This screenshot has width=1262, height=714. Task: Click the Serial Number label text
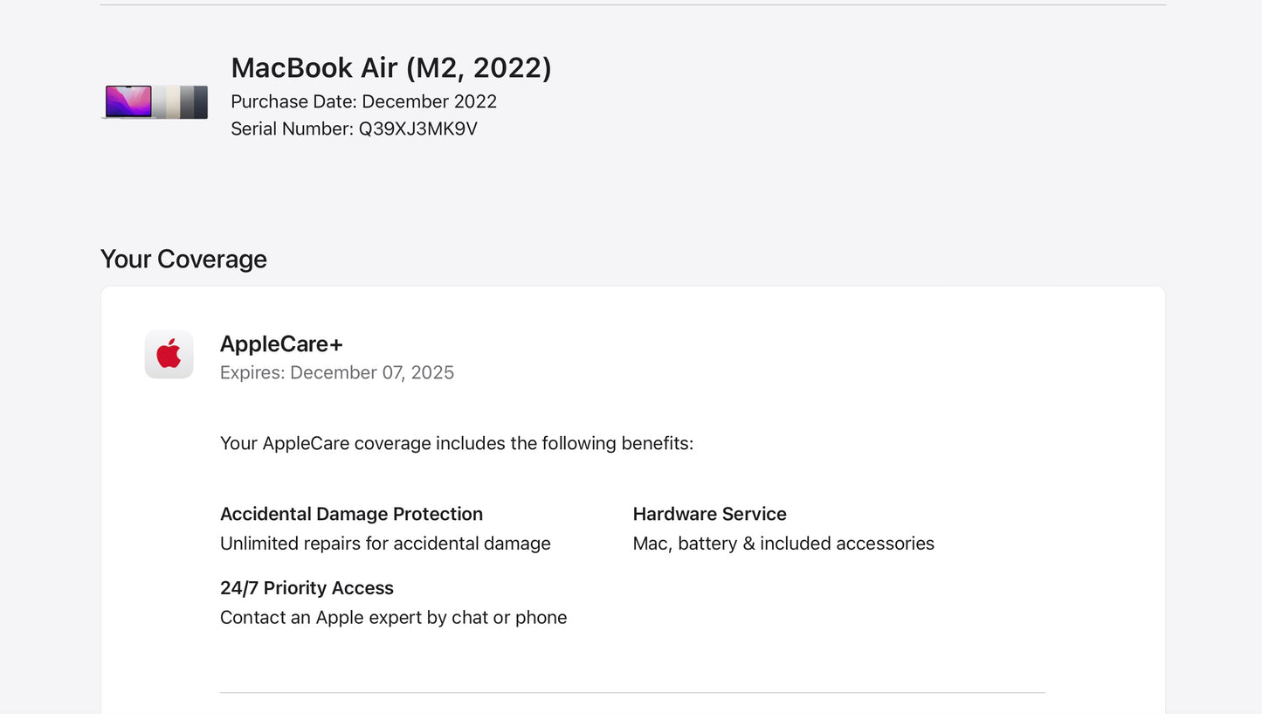292,129
